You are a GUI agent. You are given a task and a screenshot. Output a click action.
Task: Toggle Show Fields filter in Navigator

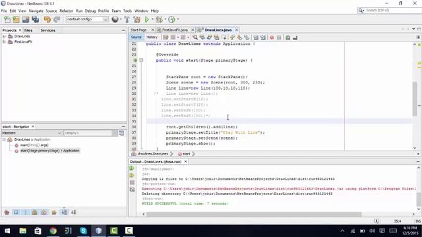(16, 212)
